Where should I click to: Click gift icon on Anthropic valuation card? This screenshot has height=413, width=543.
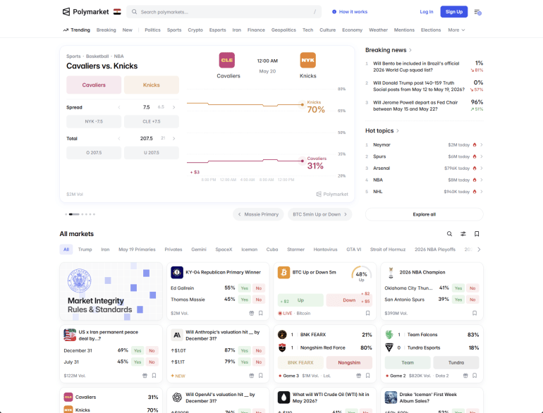coord(252,376)
